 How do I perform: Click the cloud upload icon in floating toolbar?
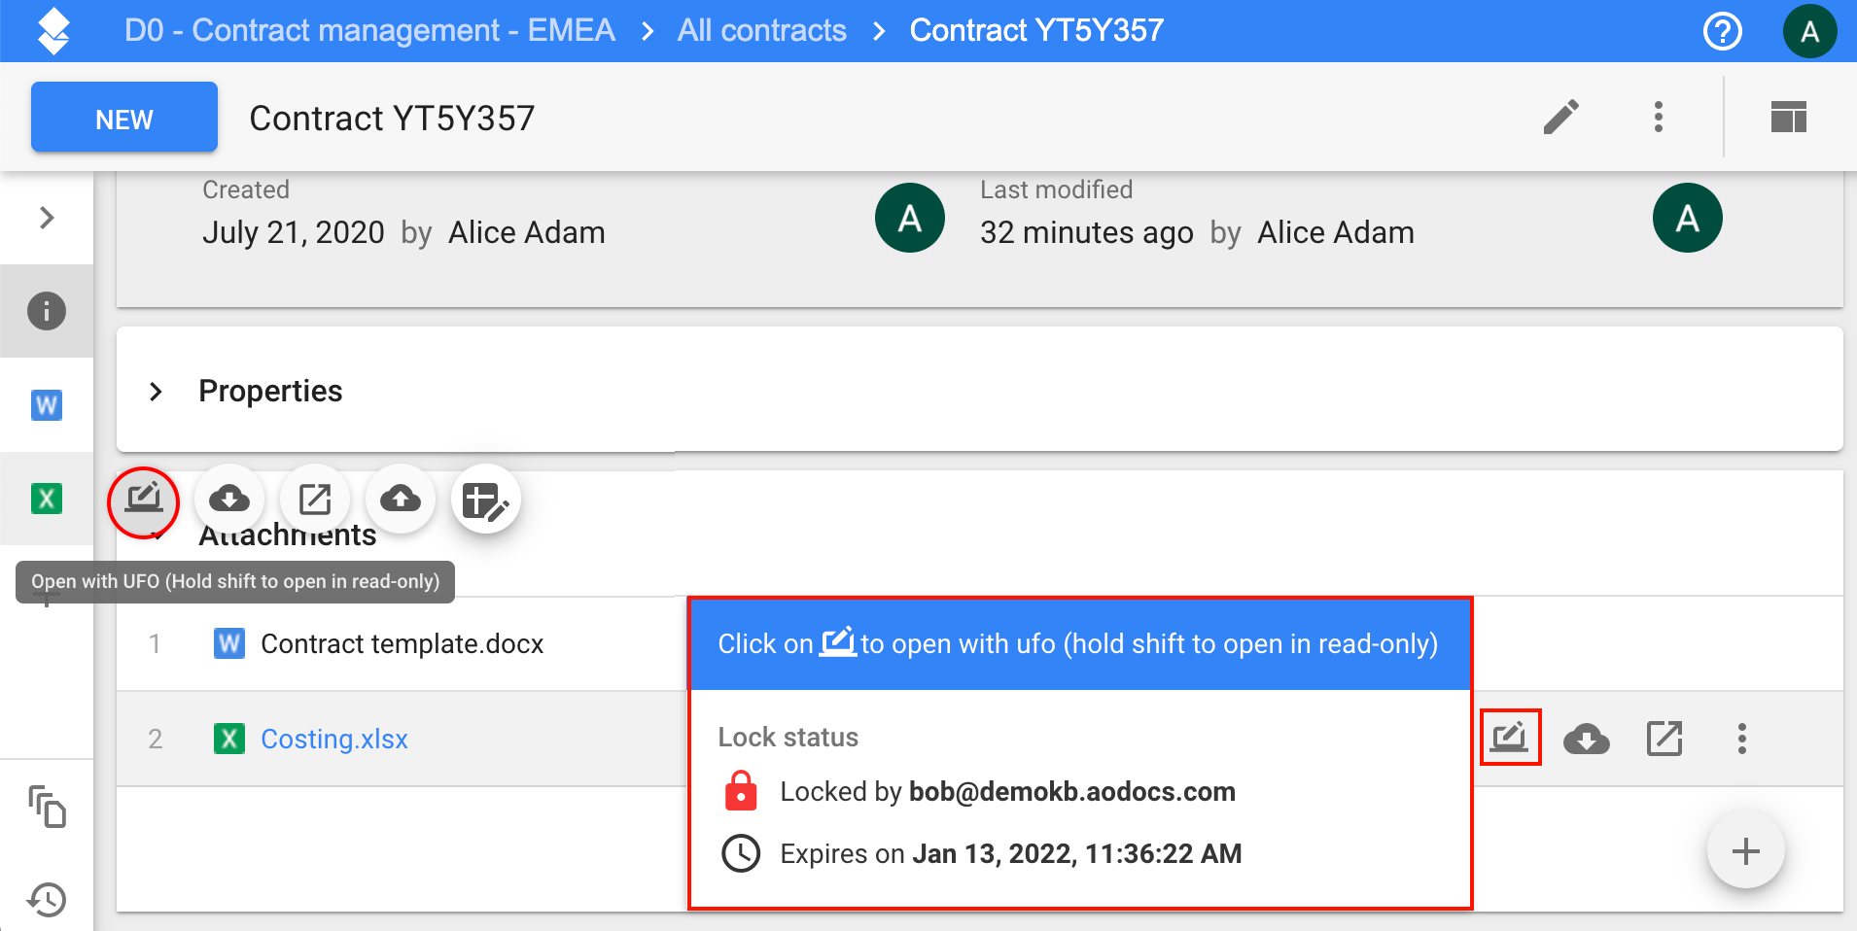[401, 500]
